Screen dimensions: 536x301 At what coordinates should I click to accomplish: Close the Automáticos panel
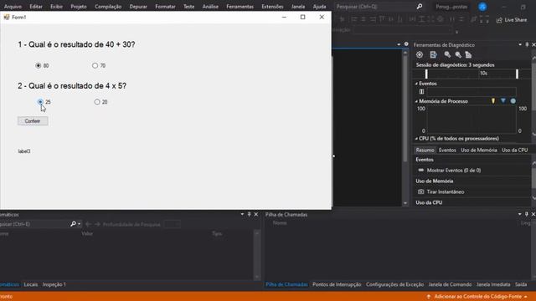[256, 214]
